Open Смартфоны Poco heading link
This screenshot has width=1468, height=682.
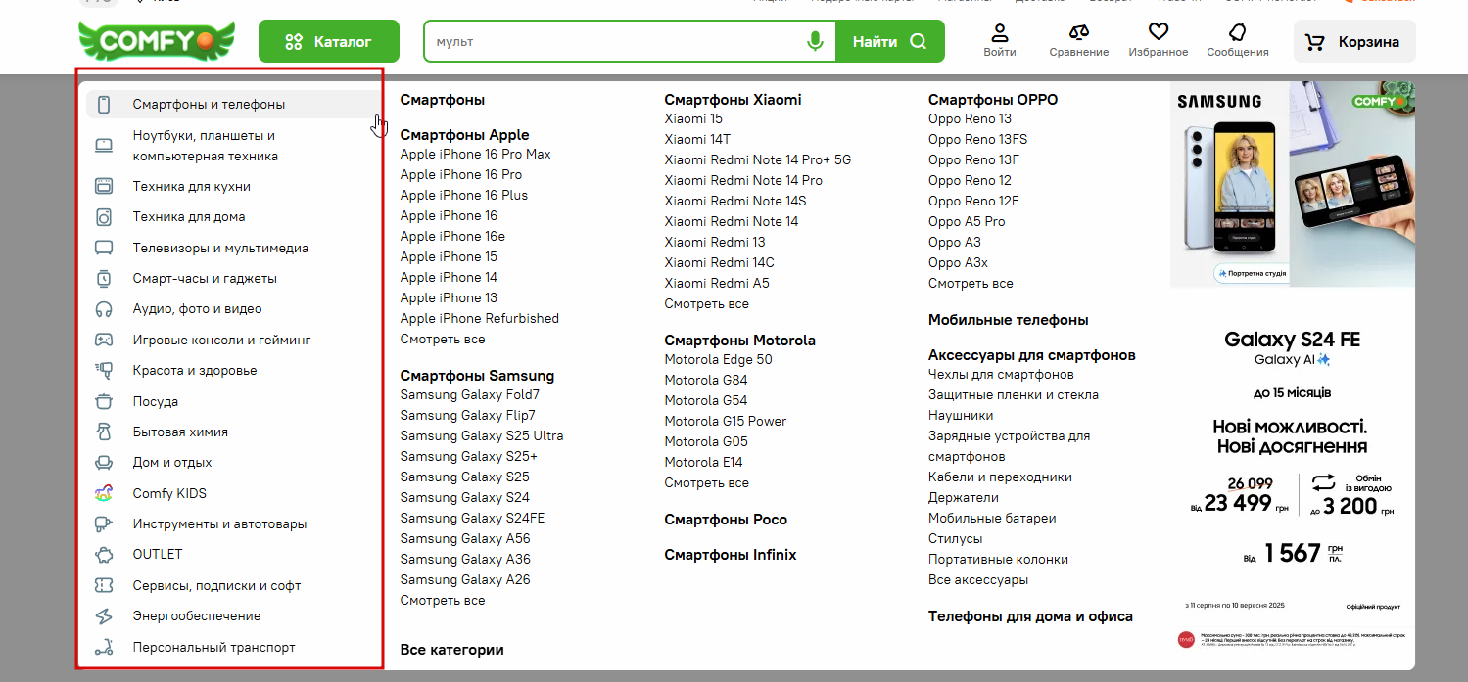tap(726, 520)
